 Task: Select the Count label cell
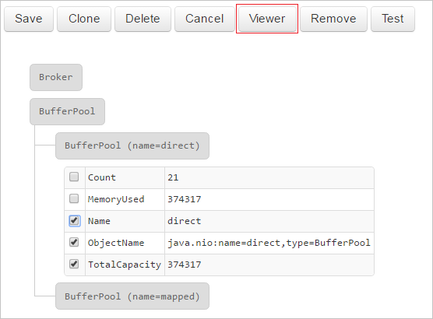click(x=125, y=177)
